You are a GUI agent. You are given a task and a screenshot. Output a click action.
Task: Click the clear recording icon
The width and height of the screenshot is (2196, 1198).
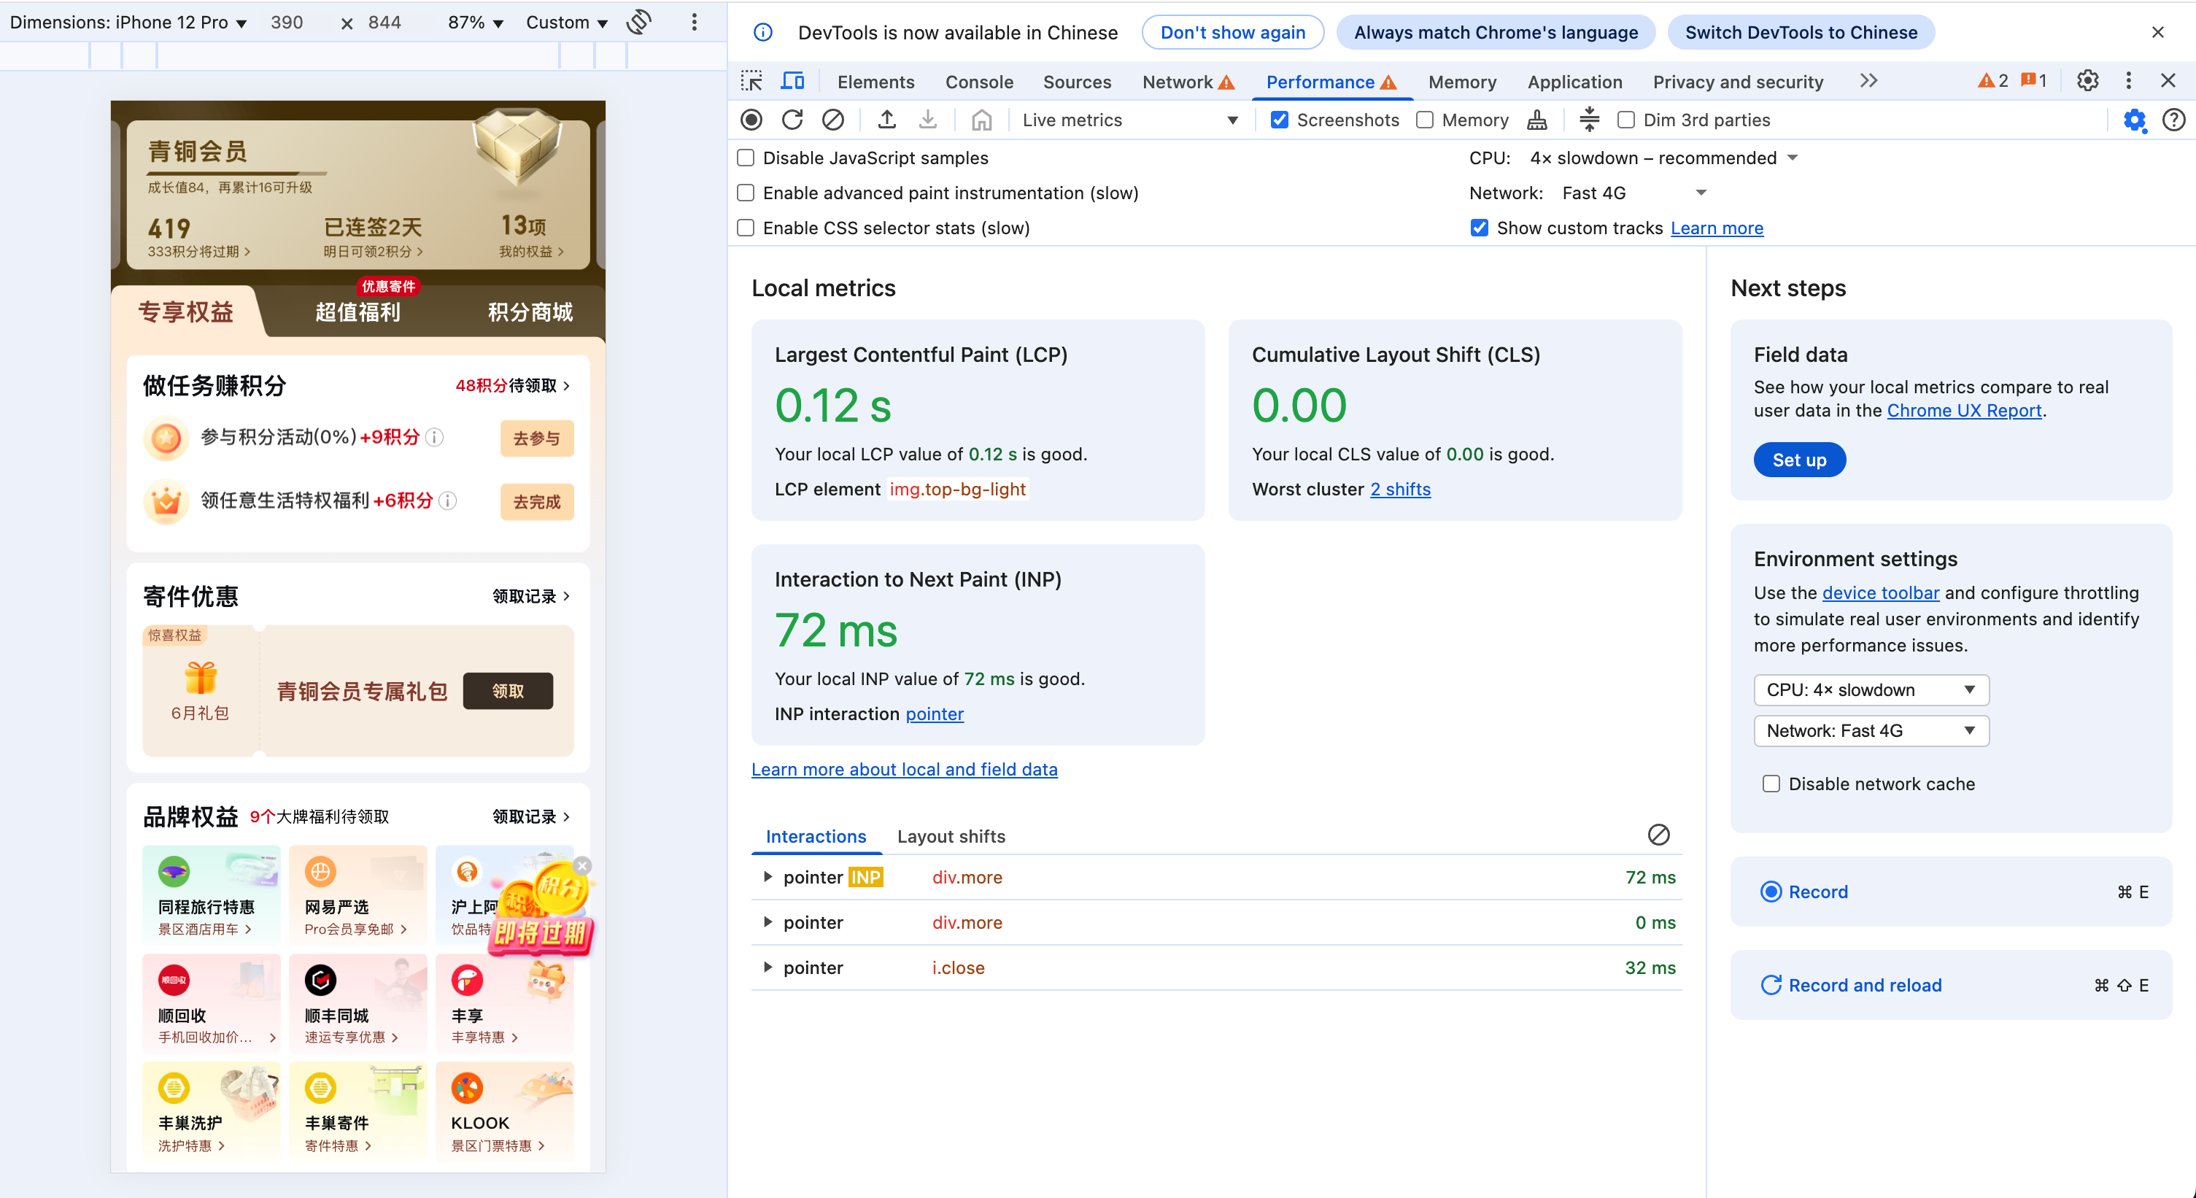pos(833,120)
